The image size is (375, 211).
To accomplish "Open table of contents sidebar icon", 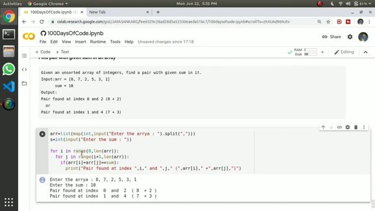I will [24, 56].
